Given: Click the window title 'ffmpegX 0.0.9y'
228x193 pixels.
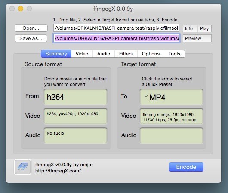Looking at the screenshot, I should click(x=113, y=9).
